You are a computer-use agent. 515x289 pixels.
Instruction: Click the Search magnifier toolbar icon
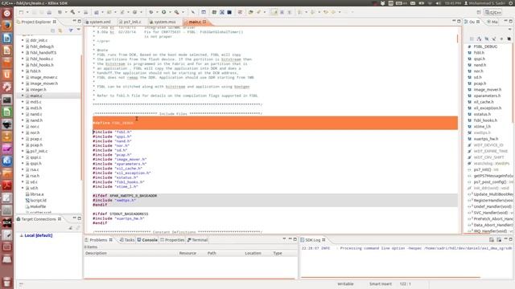click(x=177, y=12)
